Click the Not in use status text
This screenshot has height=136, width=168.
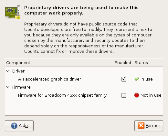[151, 95]
